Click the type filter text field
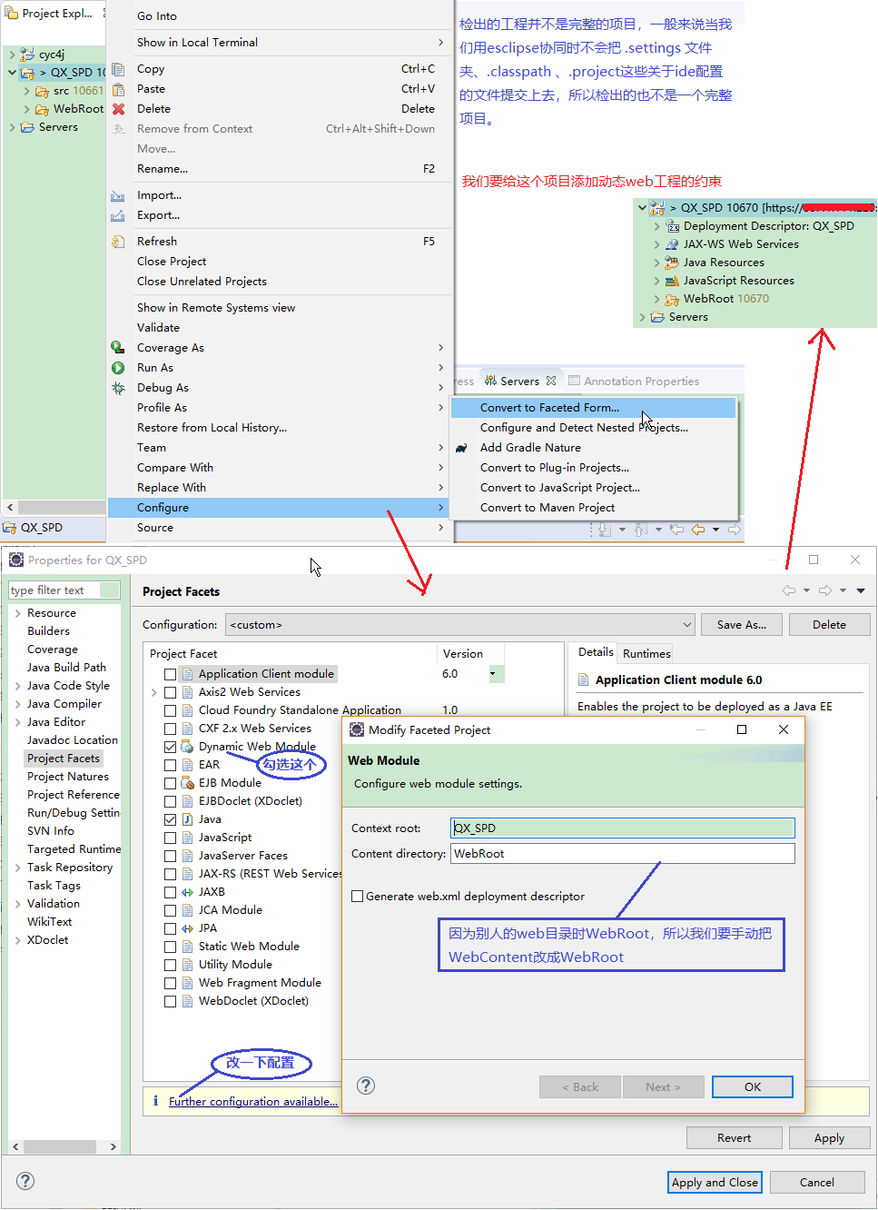 tap(64, 590)
